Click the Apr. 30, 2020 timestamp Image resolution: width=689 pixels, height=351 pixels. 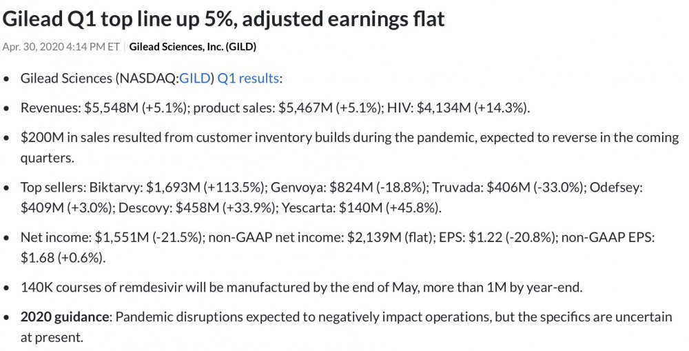[61, 47]
